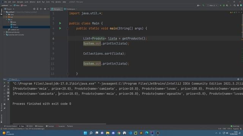Open Build tool window
The width and height of the screenshot is (243, 136).
click(x=70, y=126)
